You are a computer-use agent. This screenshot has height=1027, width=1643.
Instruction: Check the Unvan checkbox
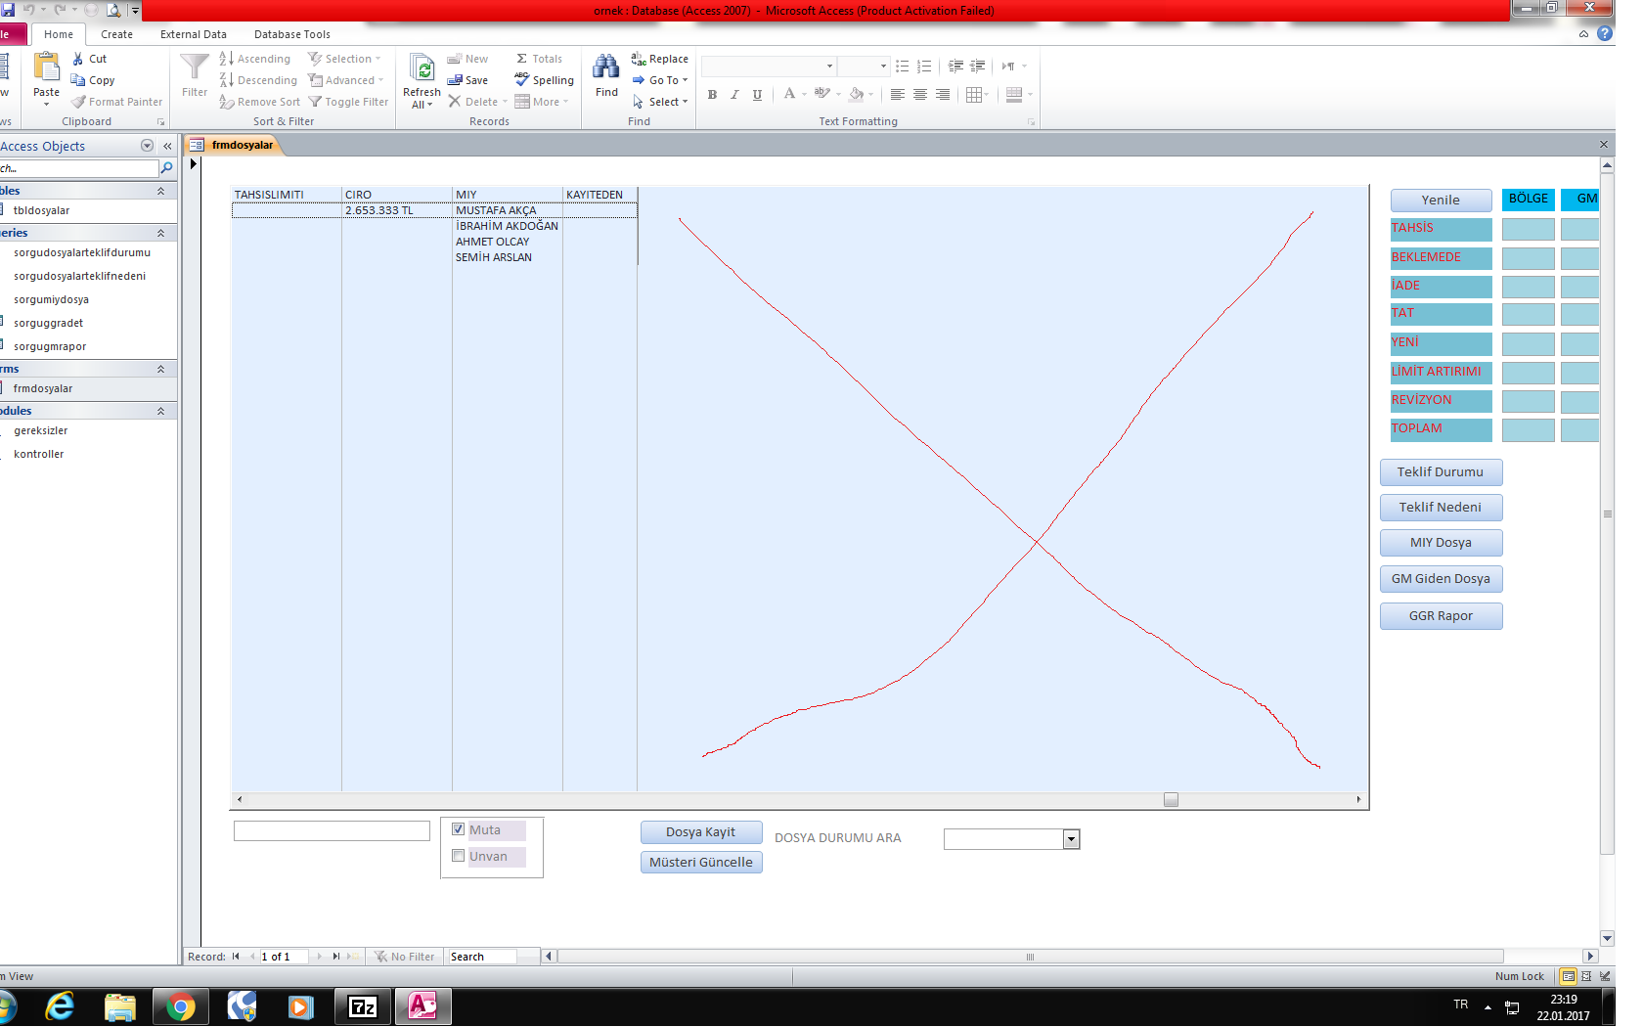[x=458, y=856]
